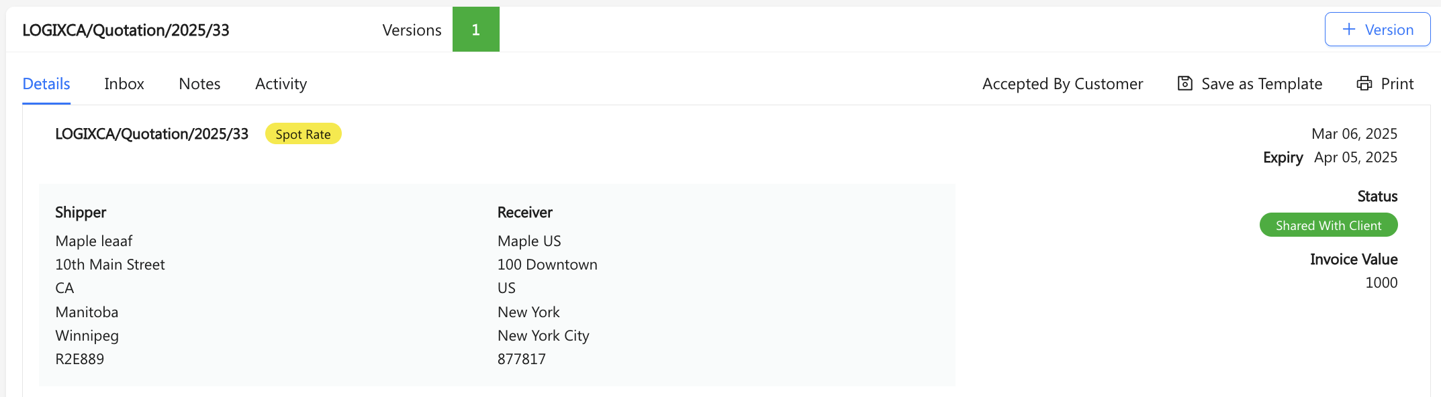Screen dimensions: 1441x397
Task: Switch to the Inbox tab
Action: (x=124, y=84)
